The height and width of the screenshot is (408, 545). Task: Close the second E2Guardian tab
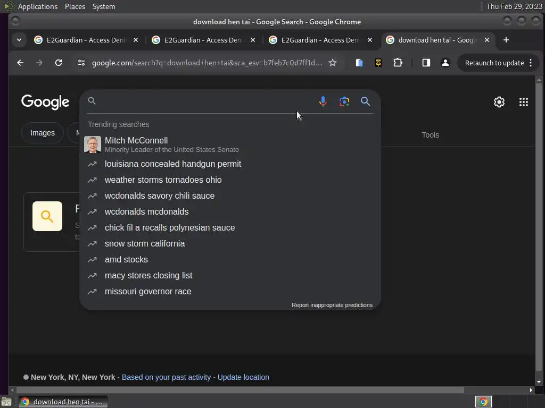tap(253, 40)
